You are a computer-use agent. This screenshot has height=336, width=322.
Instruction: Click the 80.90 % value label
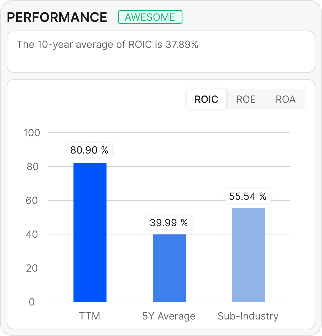click(x=89, y=150)
